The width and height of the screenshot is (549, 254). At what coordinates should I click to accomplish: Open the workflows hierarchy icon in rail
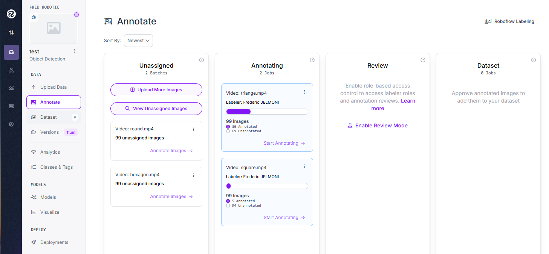click(11, 70)
